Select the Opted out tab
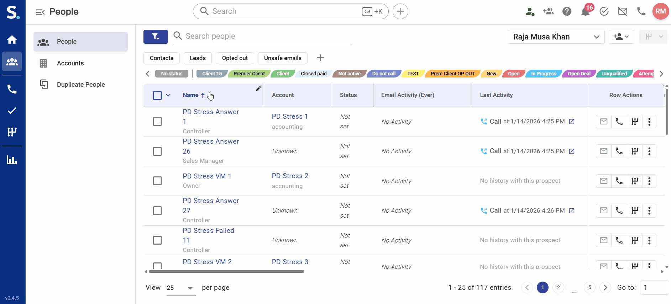This screenshot has height=304, width=671. click(x=235, y=58)
